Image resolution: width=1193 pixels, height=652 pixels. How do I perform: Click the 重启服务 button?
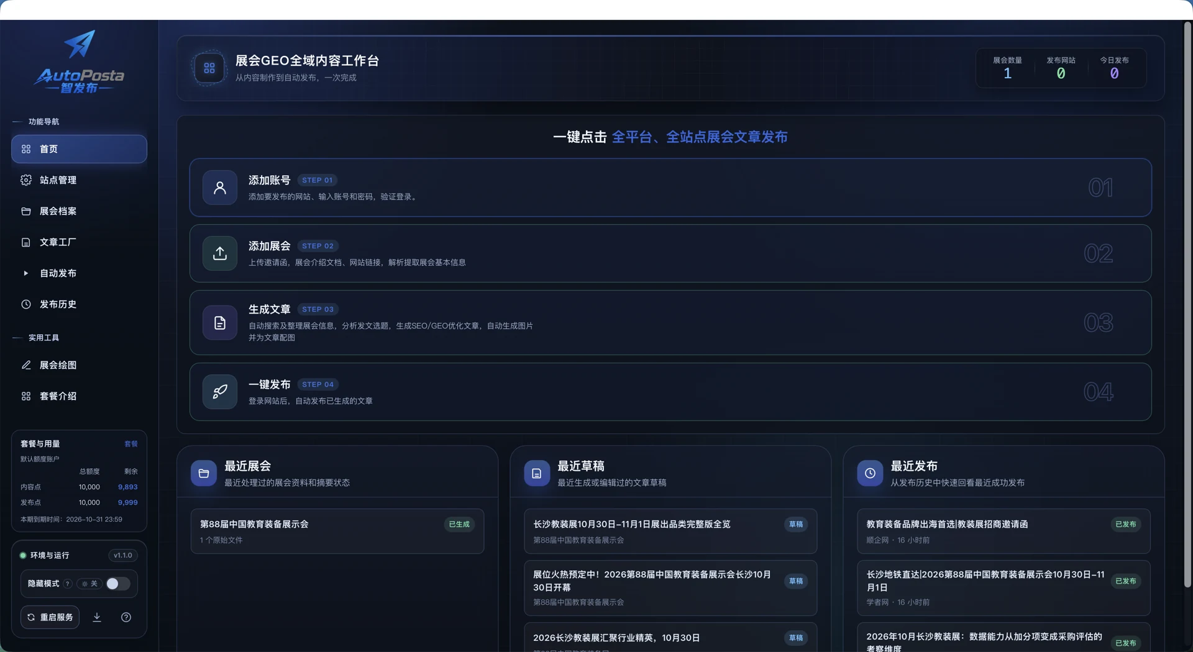coord(50,617)
